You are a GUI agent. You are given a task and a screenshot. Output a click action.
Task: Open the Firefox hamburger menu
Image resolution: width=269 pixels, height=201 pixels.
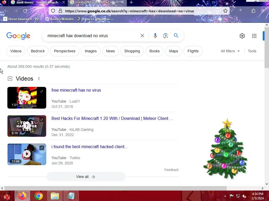tap(263, 11)
